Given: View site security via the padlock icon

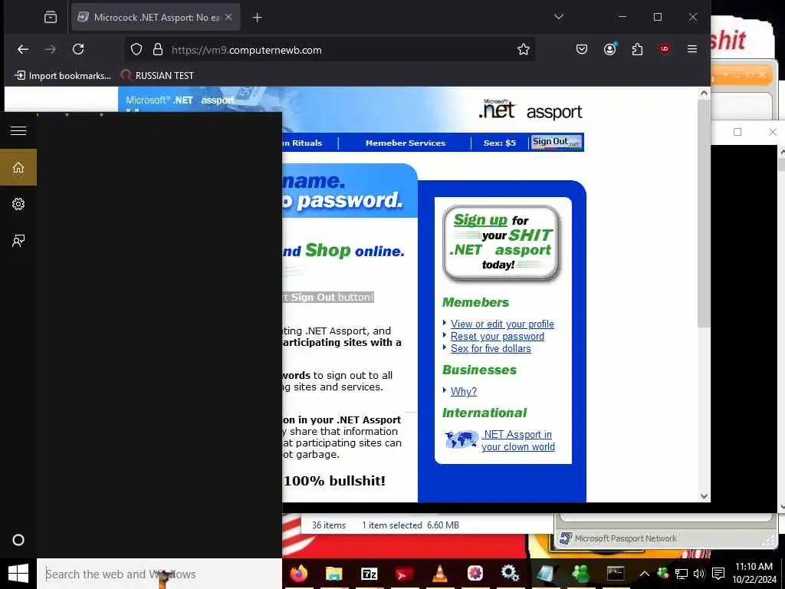Looking at the screenshot, I should click(158, 49).
